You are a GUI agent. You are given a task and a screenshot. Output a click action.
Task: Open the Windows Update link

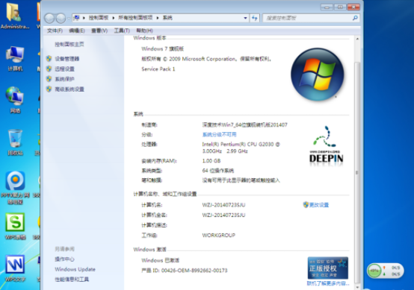tap(75, 269)
